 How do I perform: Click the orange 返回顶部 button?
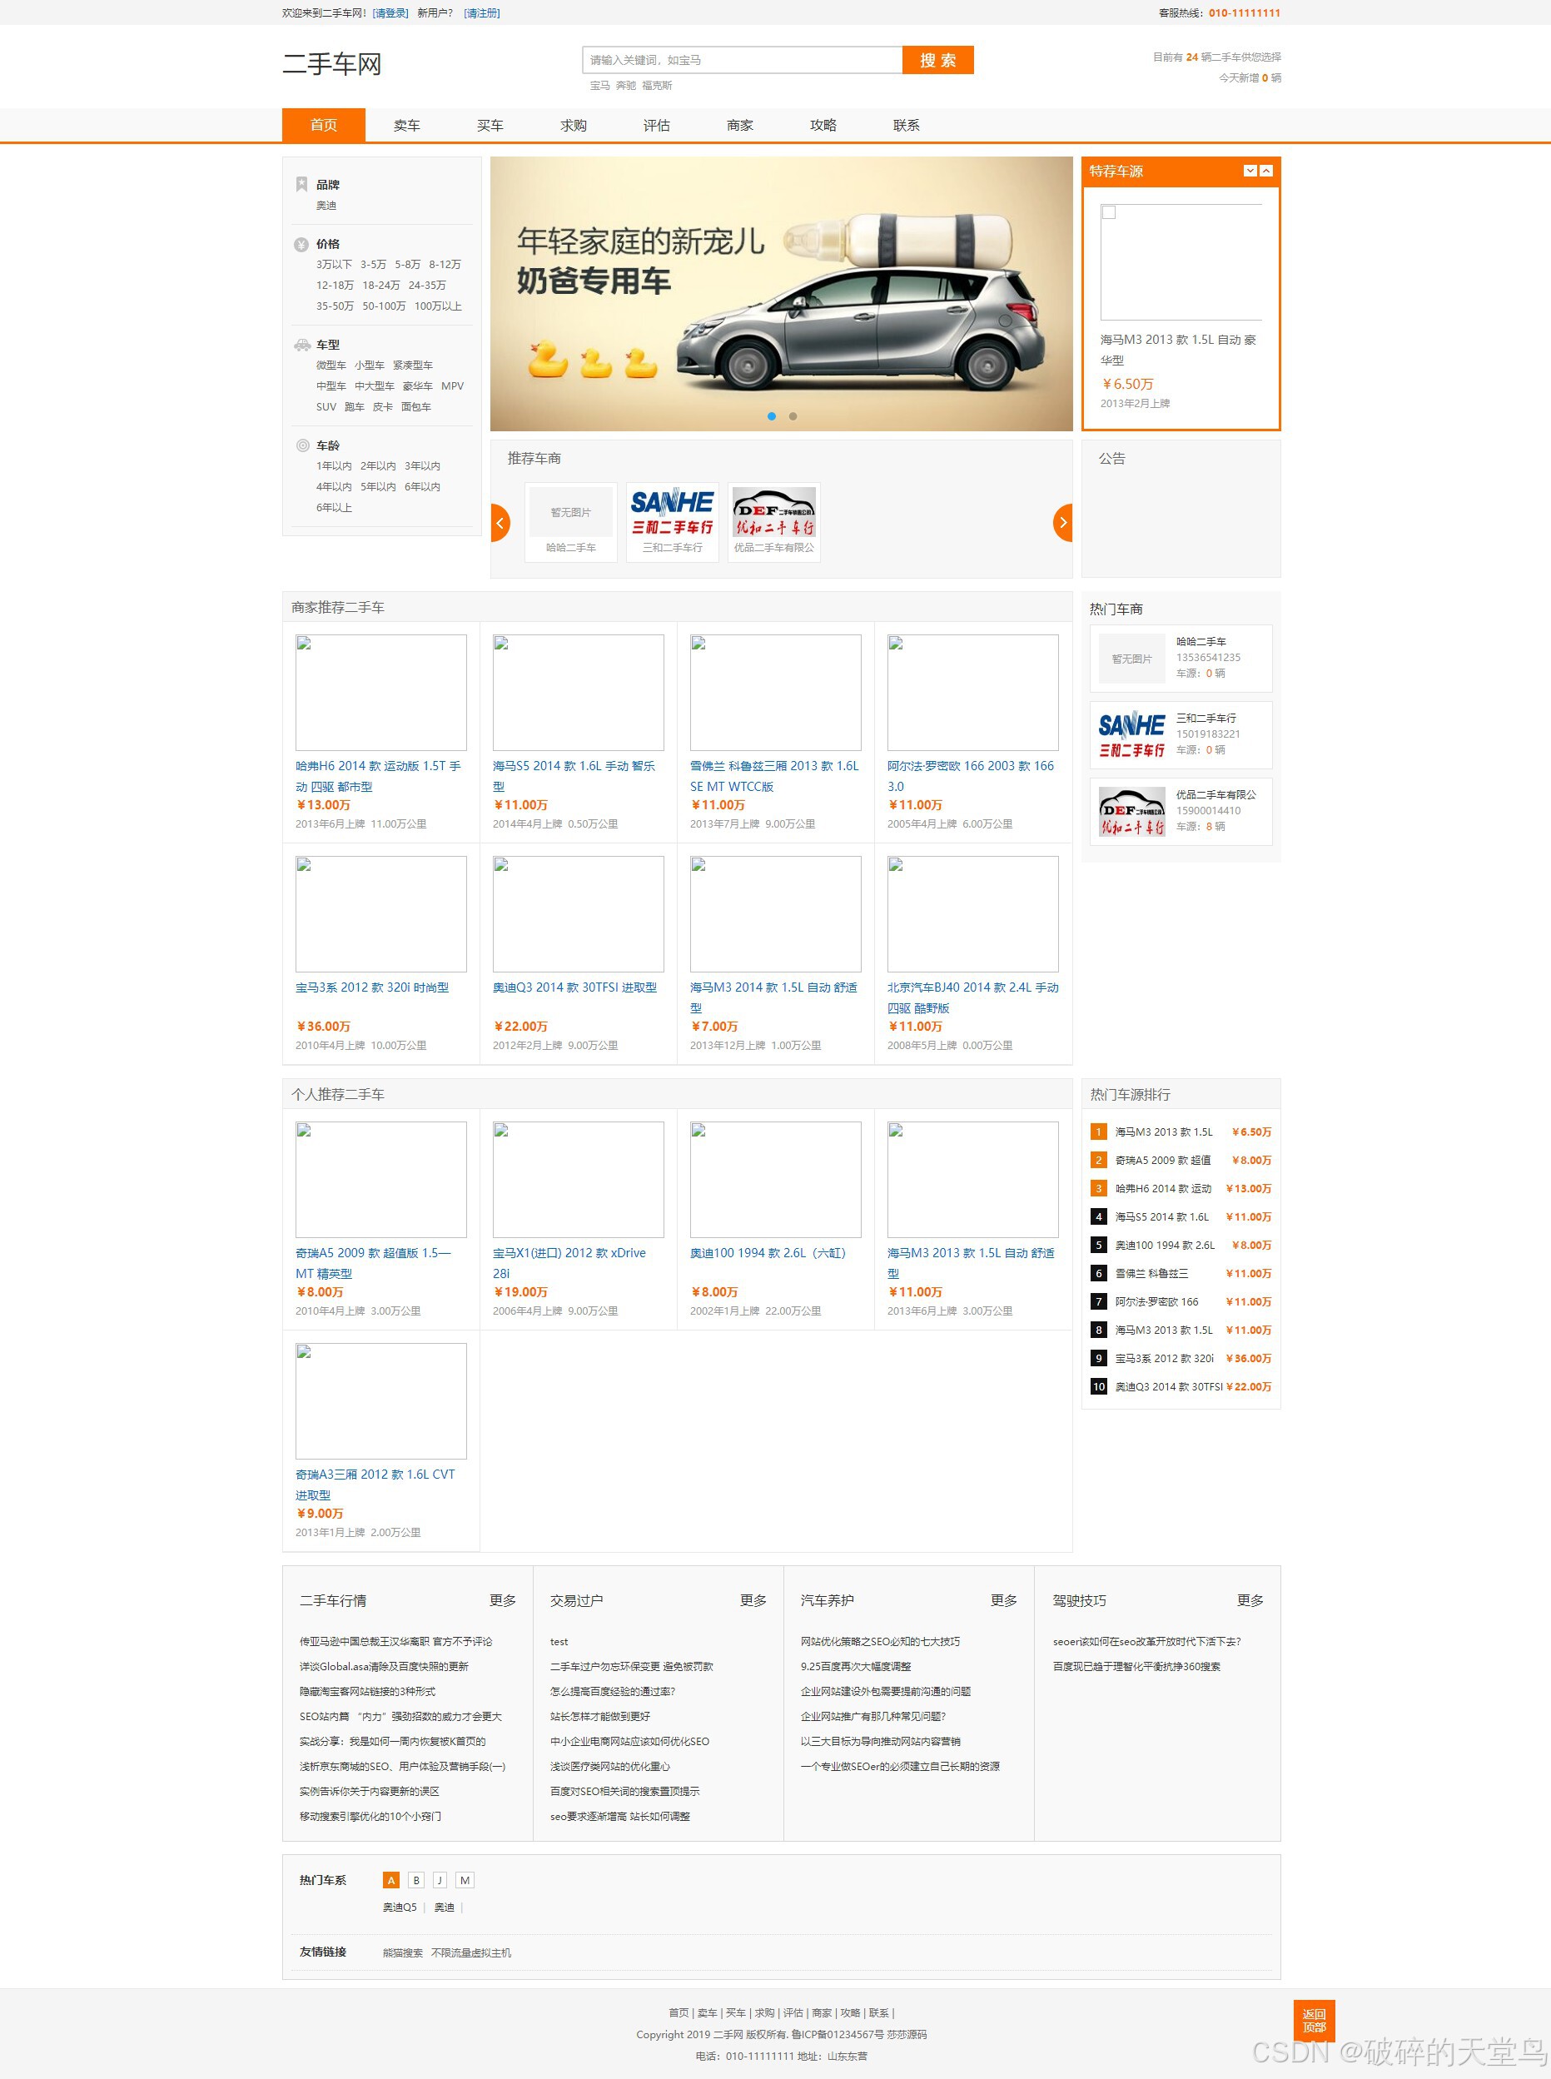(x=1314, y=2020)
